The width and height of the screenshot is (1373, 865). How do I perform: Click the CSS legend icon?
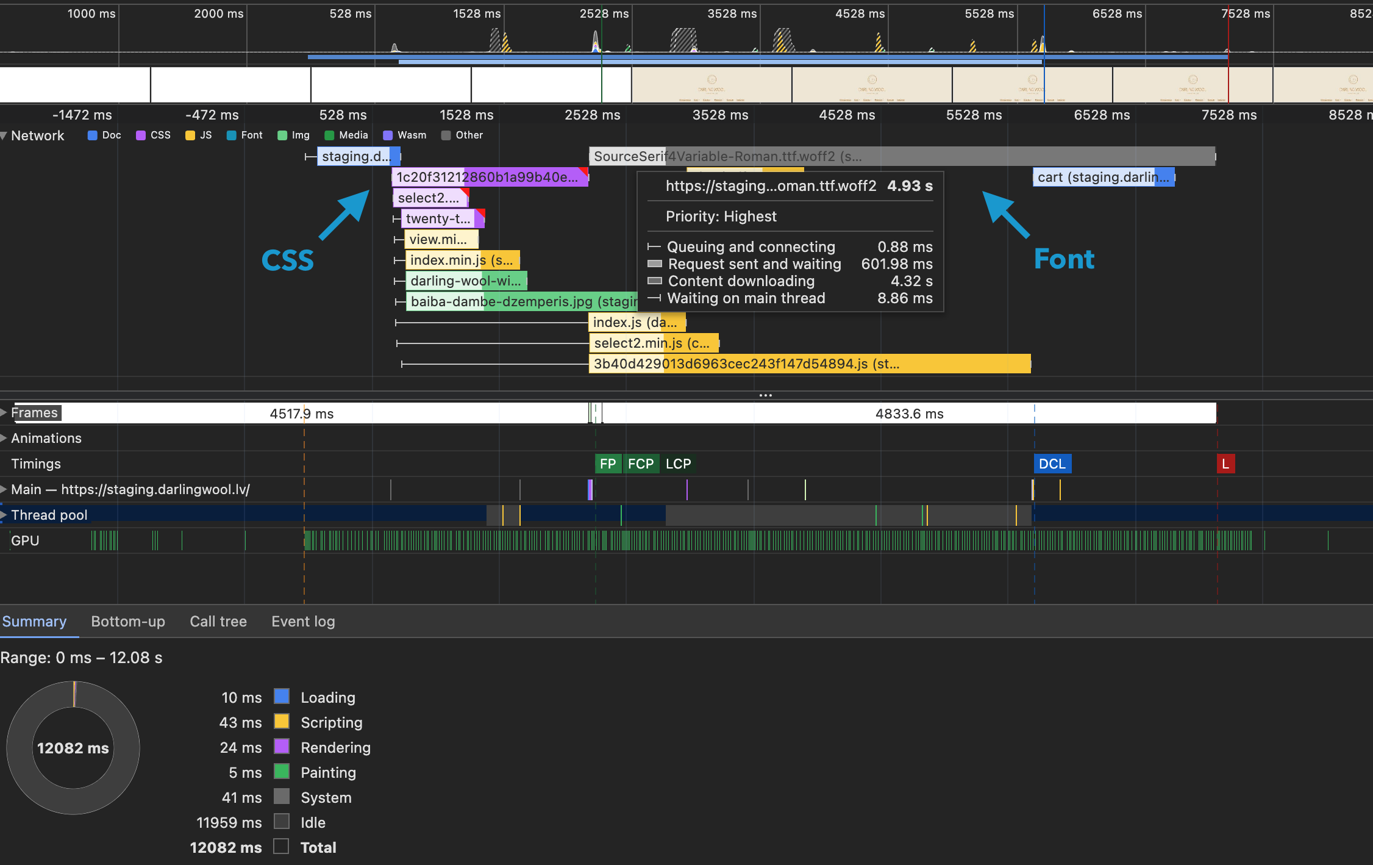(140, 135)
